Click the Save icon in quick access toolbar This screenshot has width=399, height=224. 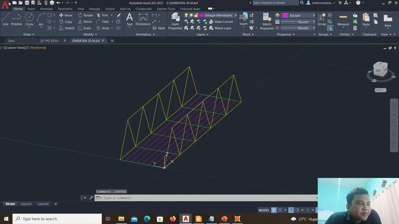27,2
